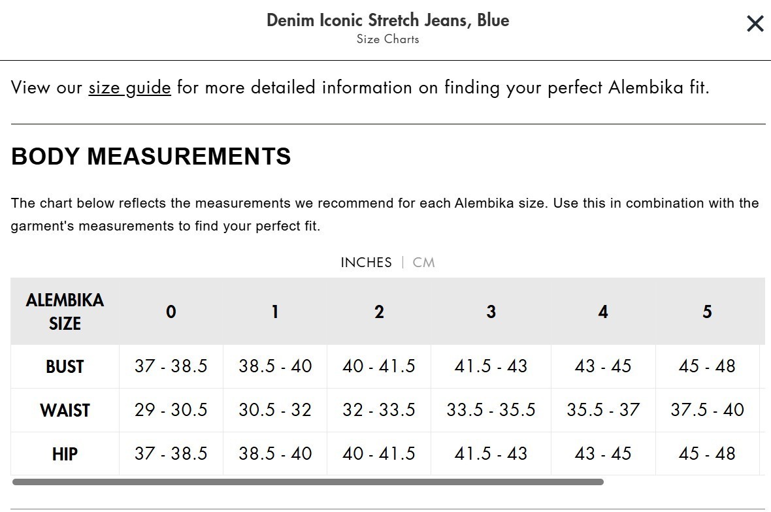The image size is (771, 512).
Task: Select waist value 33.5 - 35.5
Action: [491, 410]
